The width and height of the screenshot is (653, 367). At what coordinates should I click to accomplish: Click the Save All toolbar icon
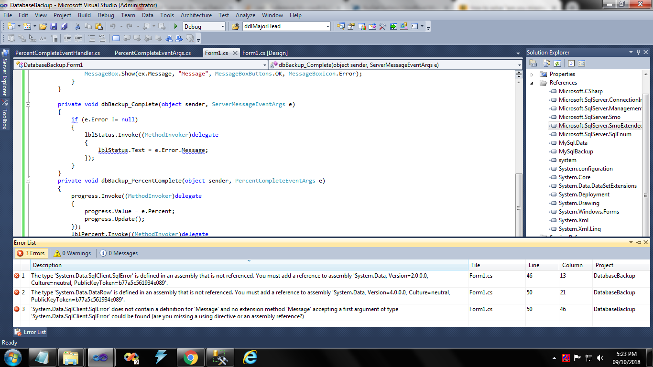click(64, 27)
